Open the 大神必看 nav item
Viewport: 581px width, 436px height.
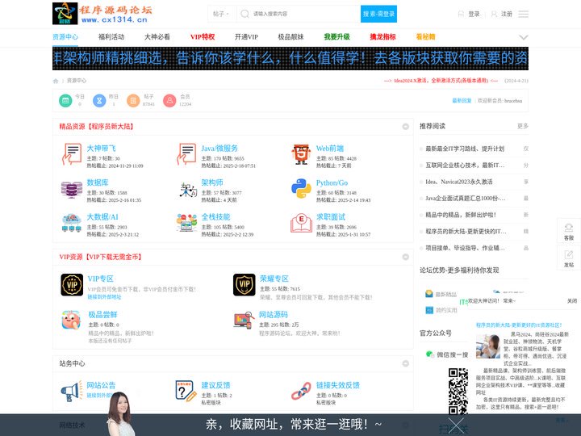(157, 36)
